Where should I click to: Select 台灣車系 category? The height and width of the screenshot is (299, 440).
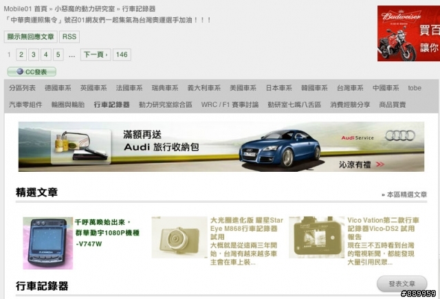(x=350, y=88)
